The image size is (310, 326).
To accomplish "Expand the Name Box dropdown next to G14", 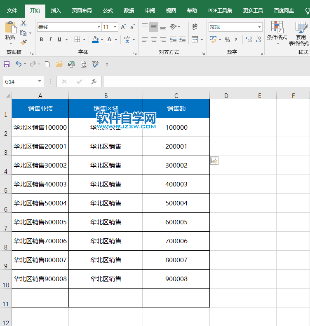I will 40,81.
